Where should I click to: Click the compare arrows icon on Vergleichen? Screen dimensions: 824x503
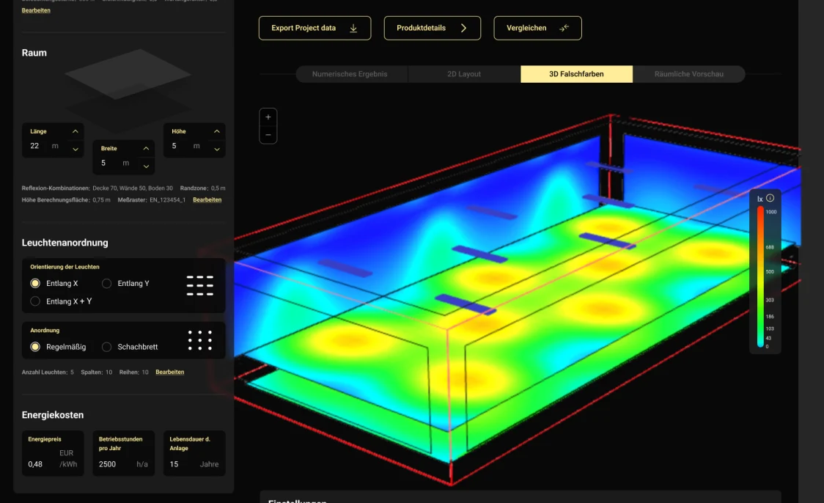coord(564,29)
